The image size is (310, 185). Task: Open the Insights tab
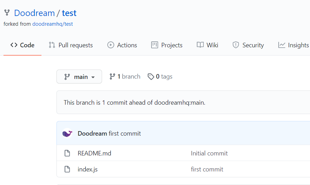click(x=293, y=45)
